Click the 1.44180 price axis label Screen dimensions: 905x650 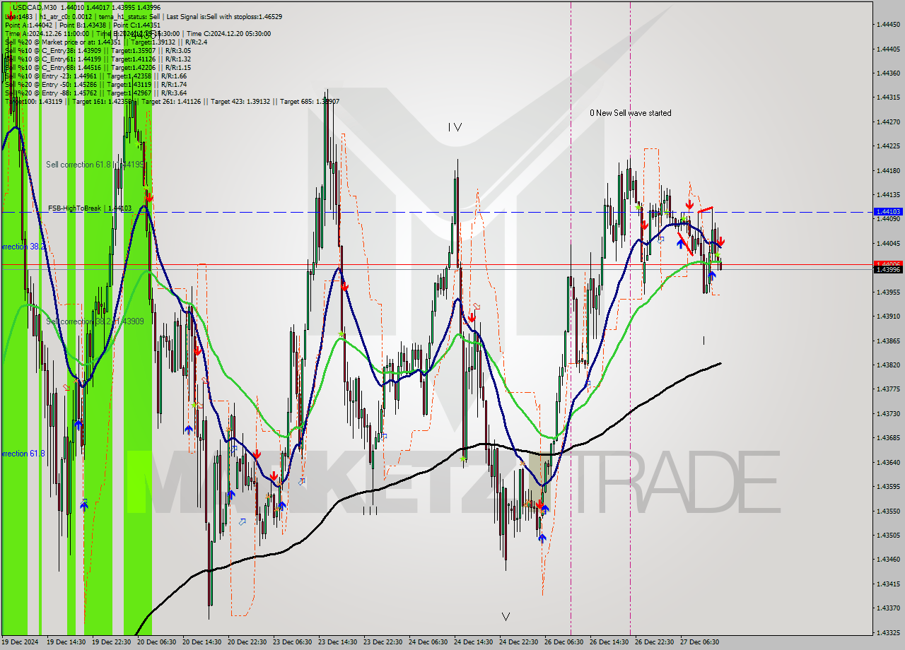tap(888, 170)
